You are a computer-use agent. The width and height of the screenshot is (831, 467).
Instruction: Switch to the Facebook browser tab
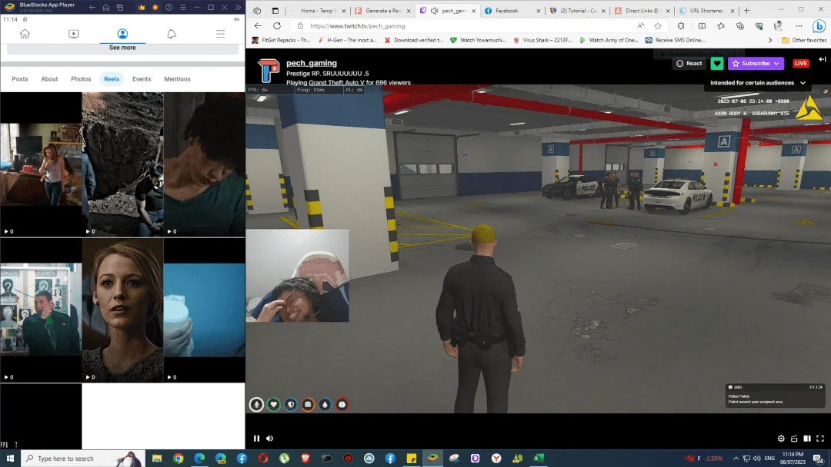[x=512, y=11]
